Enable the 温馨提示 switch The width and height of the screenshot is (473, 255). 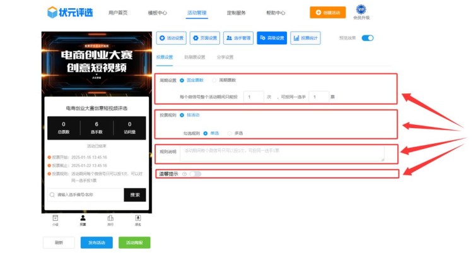[x=195, y=174]
